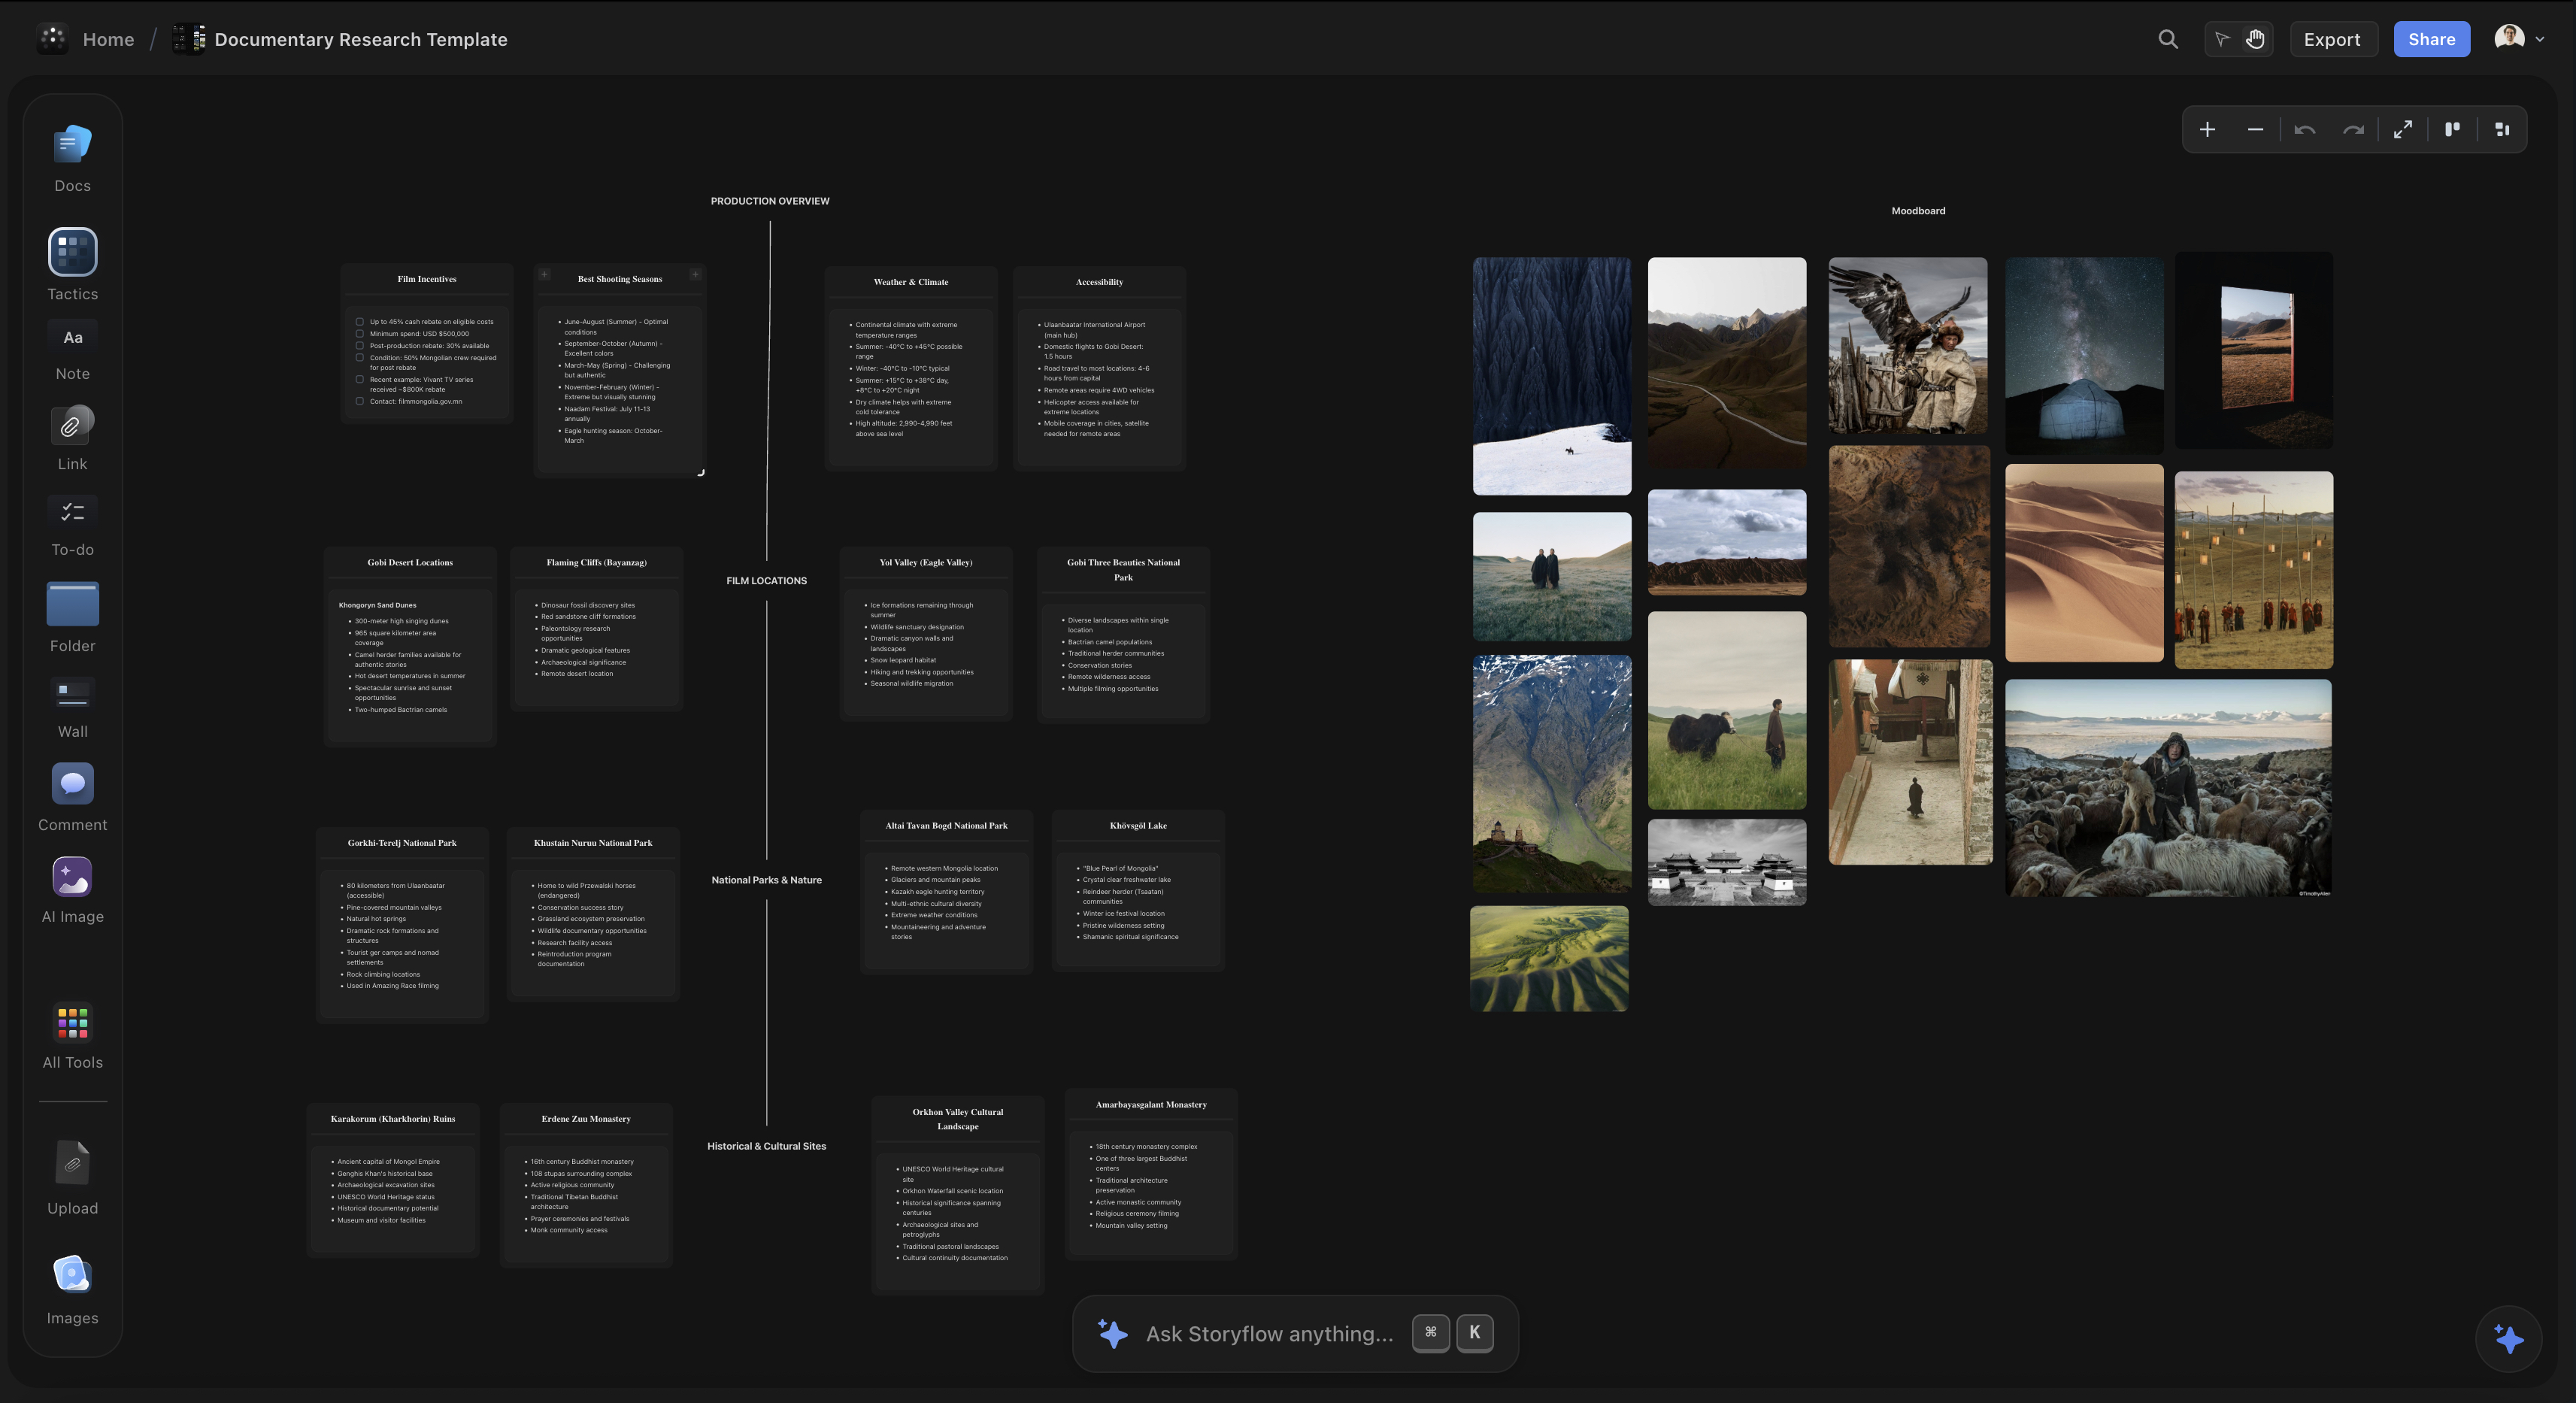
Task: Check the Minimum spend: USD $500,000 checkbox
Action: 360,333
